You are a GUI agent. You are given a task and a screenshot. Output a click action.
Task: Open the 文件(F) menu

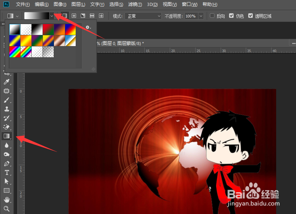23,4
